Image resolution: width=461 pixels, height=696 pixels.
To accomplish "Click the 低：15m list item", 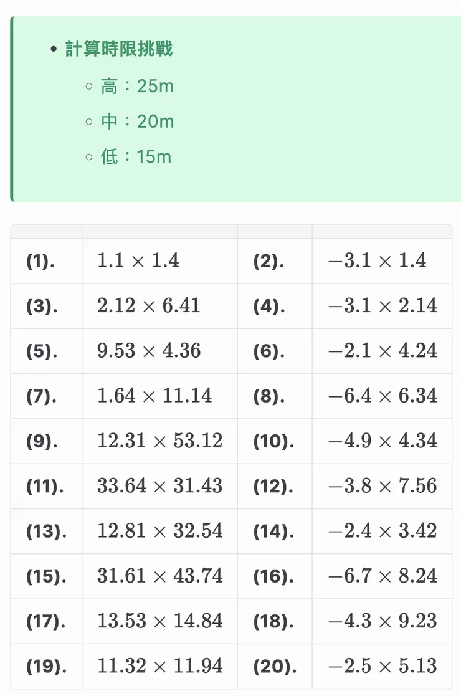I will click(x=136, y=156).
